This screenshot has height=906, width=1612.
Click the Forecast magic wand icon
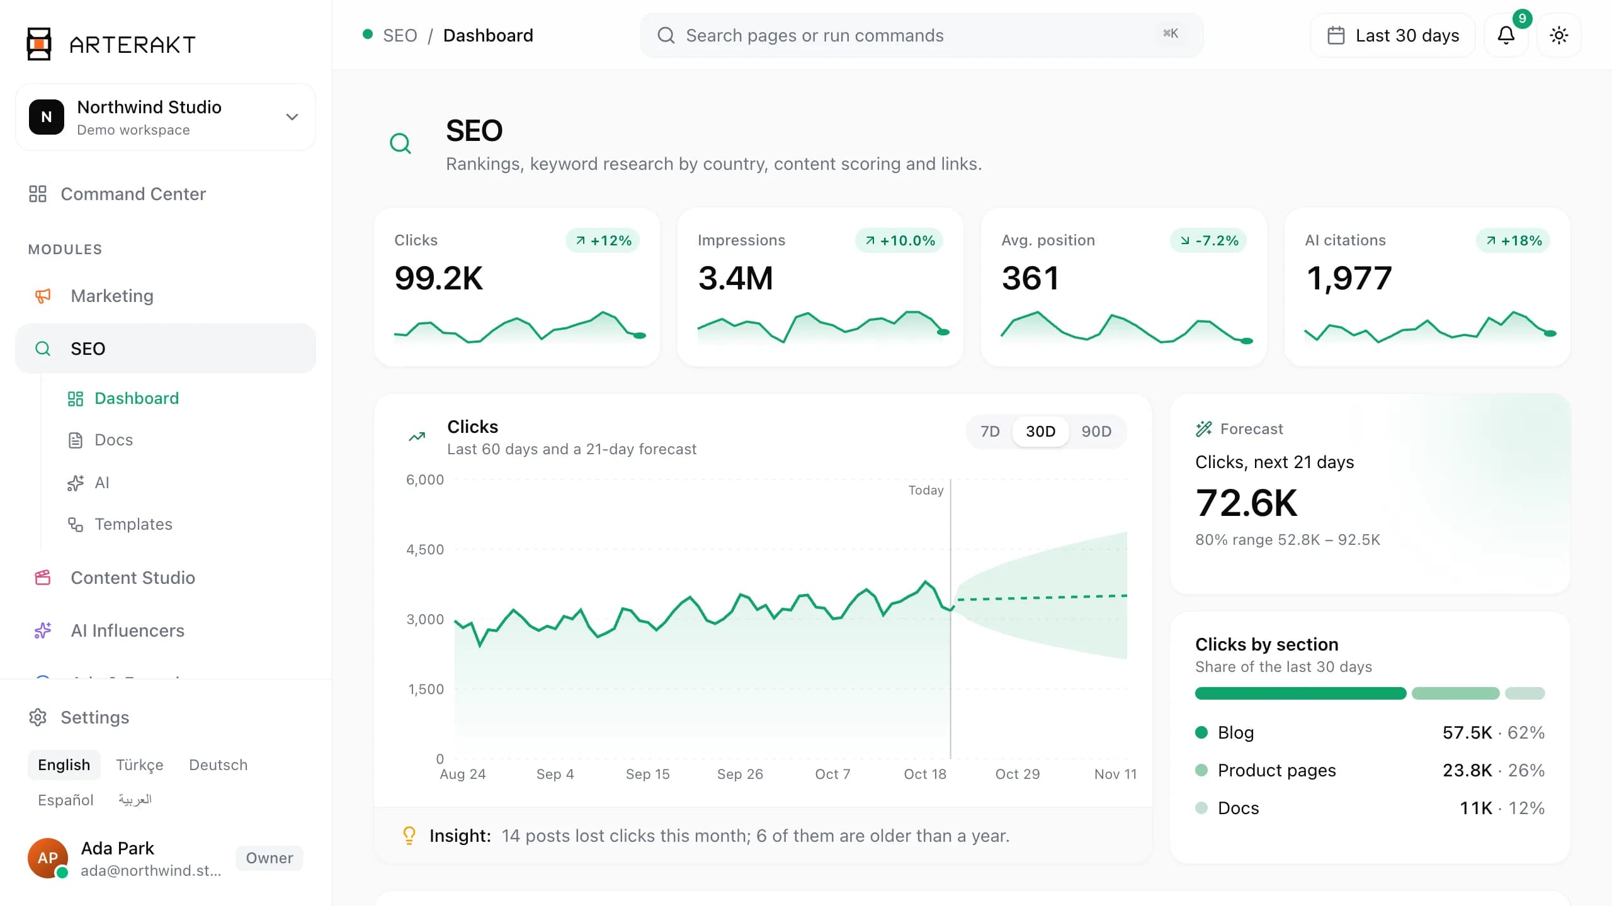[1204, 429]
